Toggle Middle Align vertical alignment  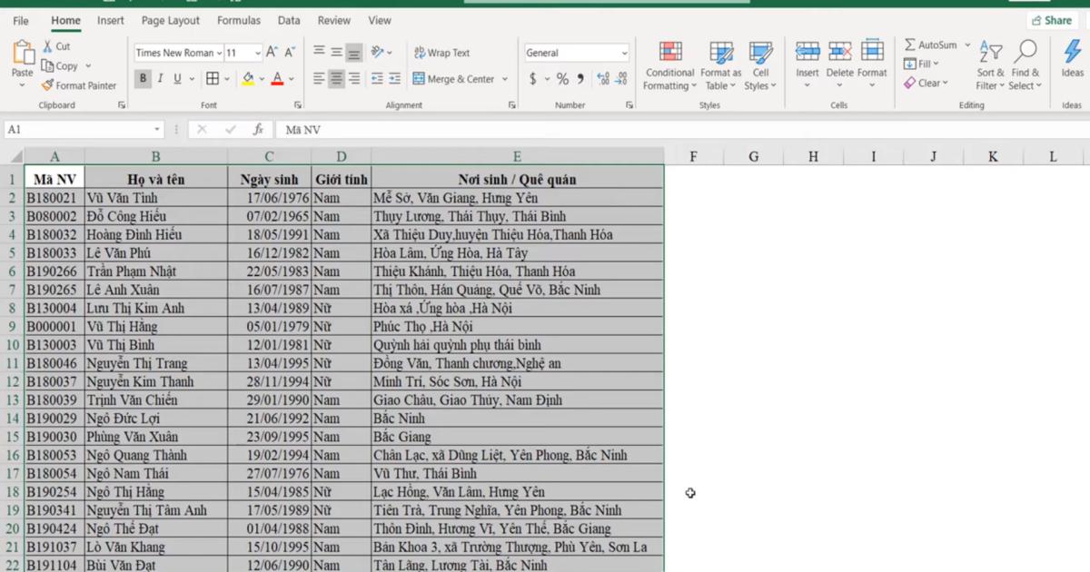pos(337,53)
